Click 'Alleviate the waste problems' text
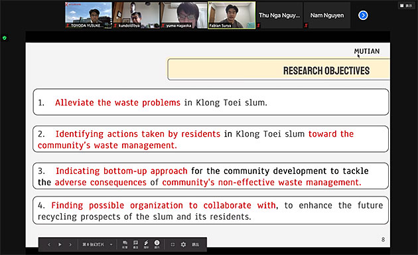Image resolution: width=418 pixels, height=255 pixels. [117, 102]
